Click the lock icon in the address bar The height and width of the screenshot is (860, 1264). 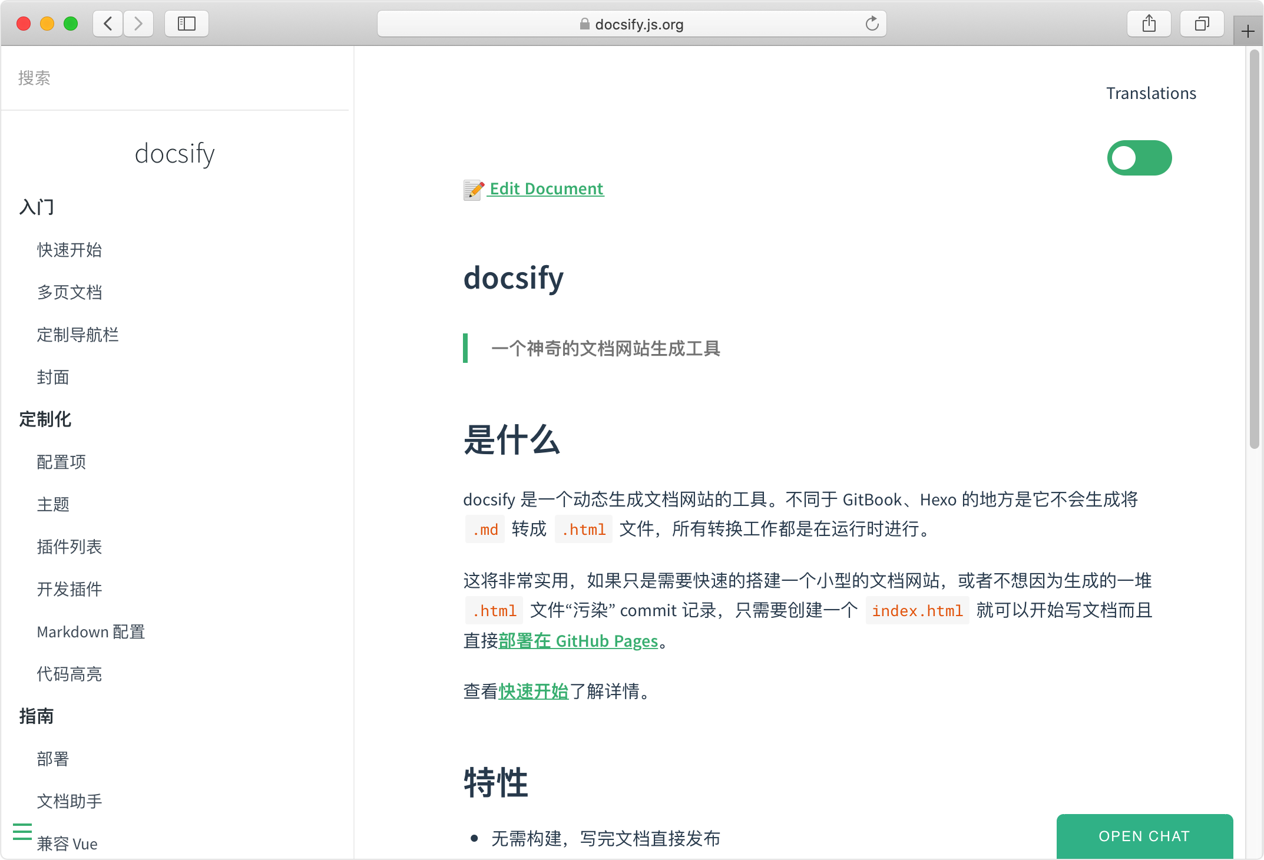(584, 24)
